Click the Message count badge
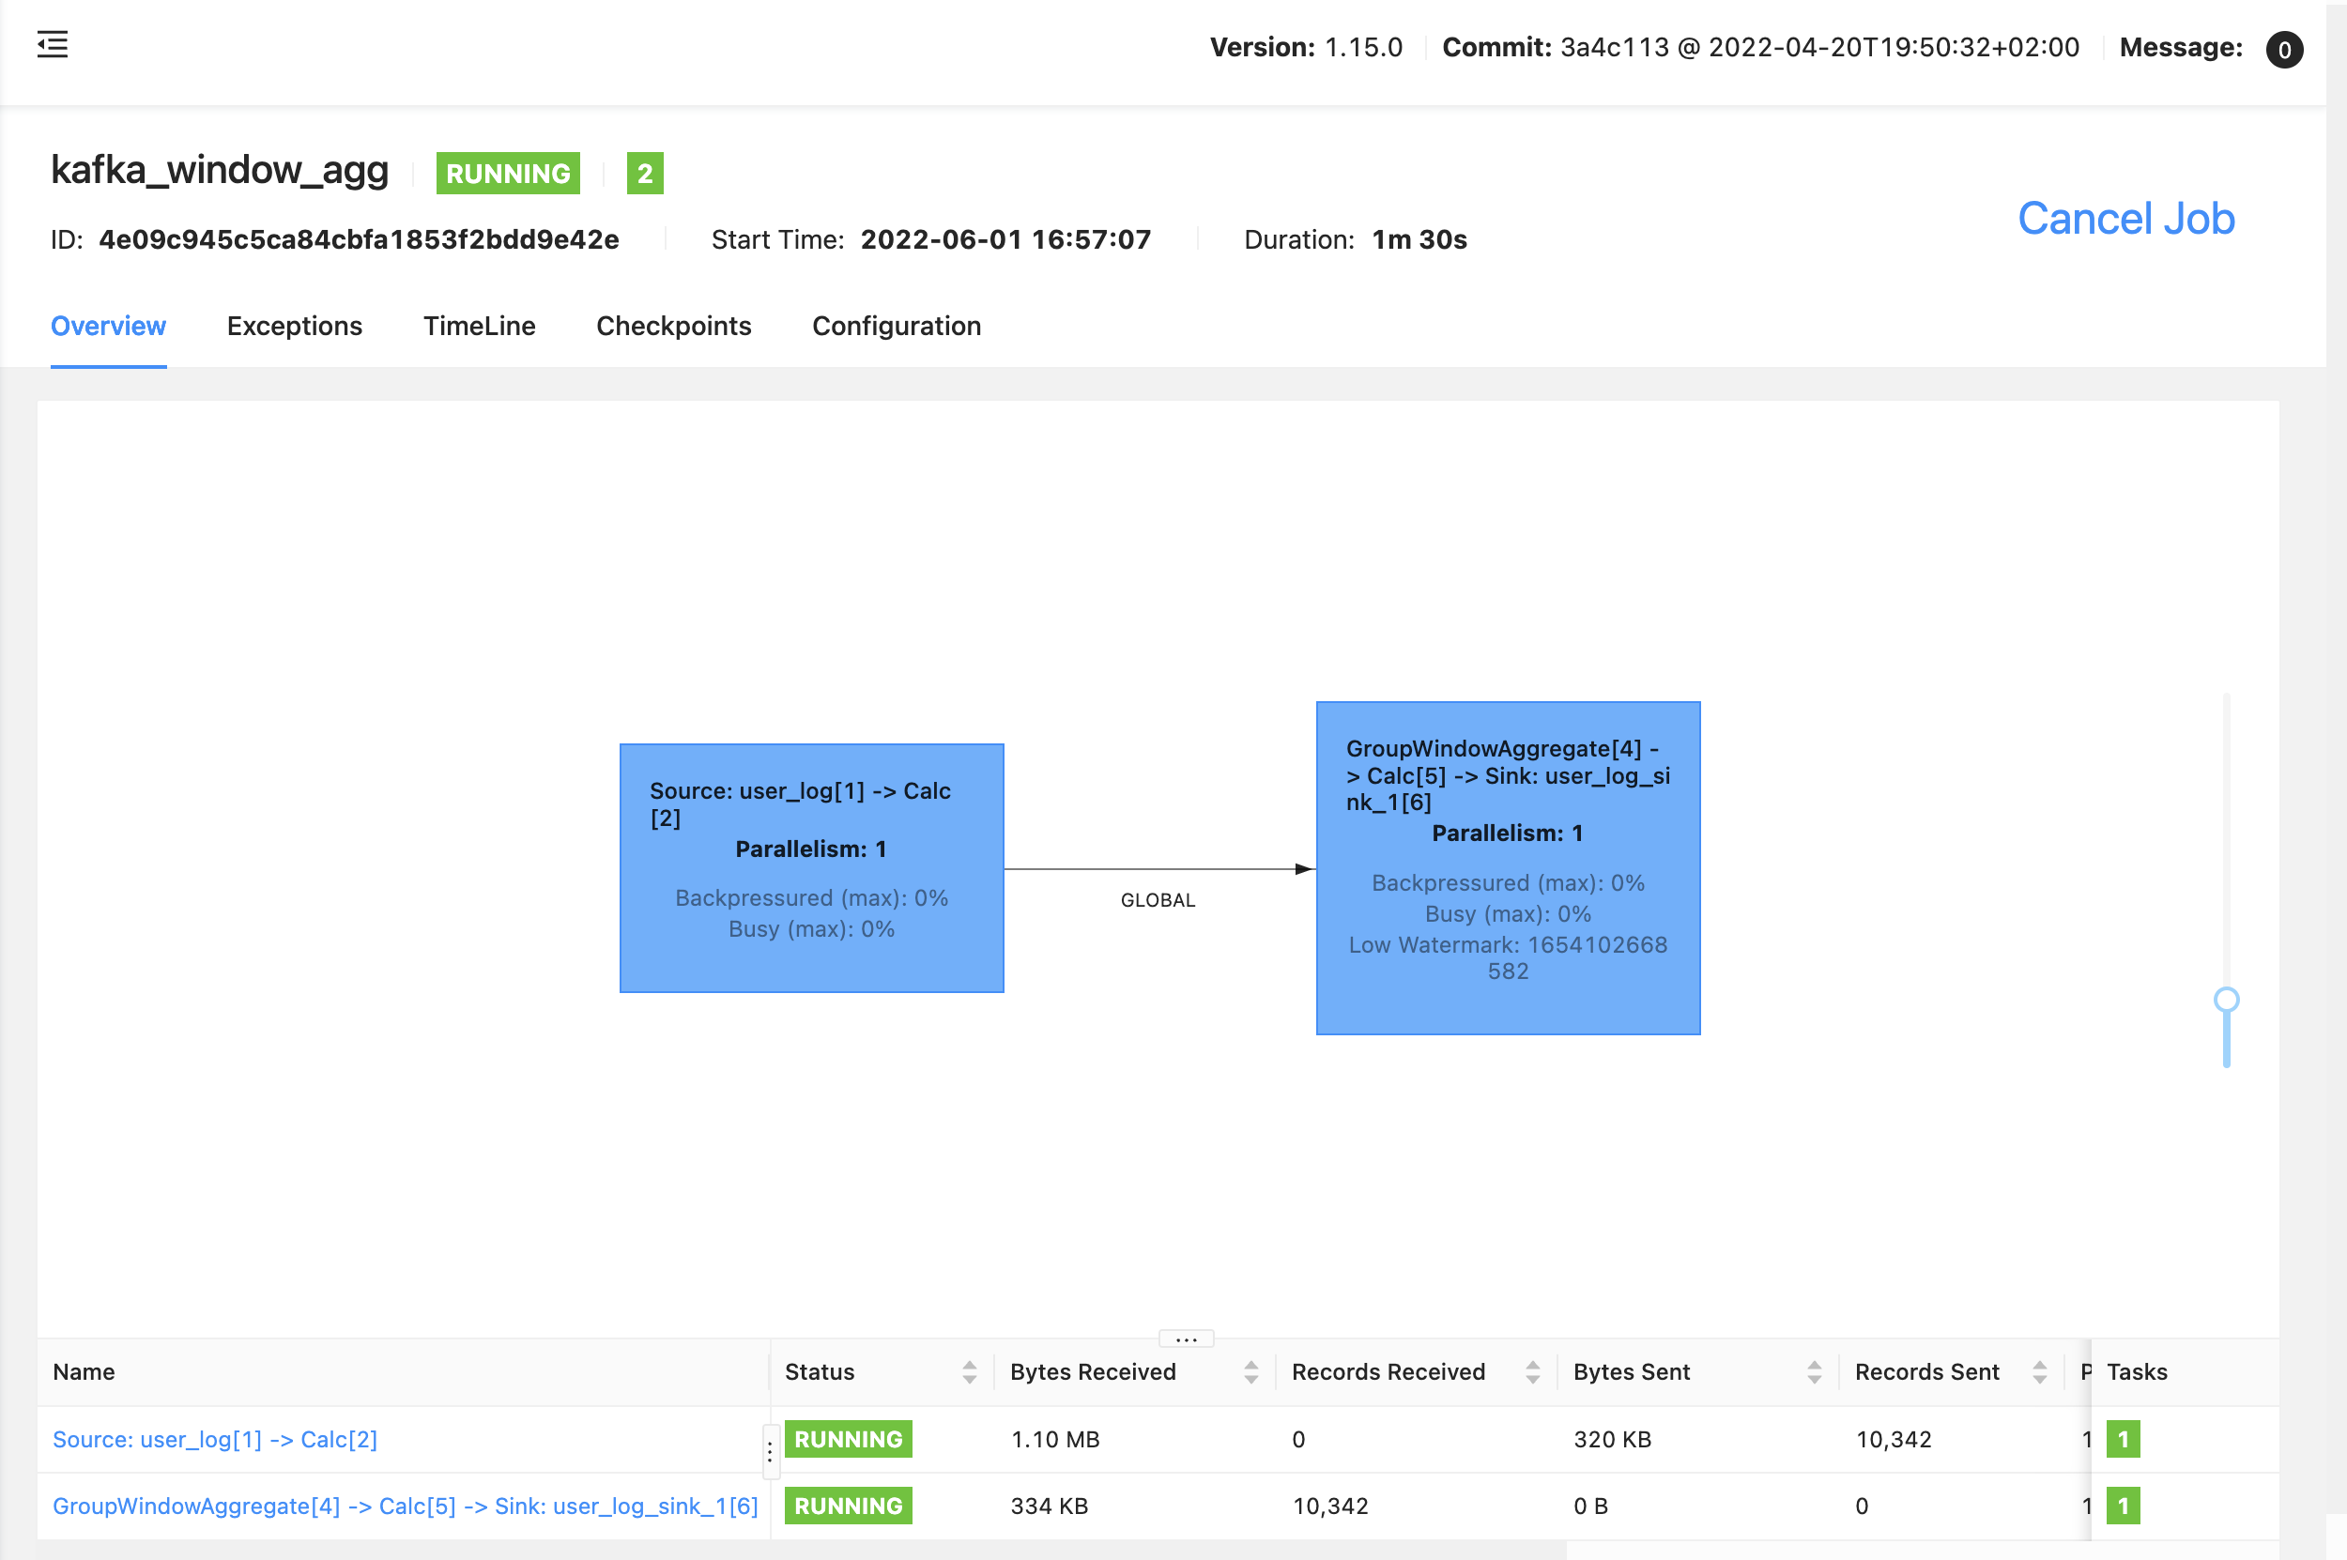Image resolution: width=2347 pixels, height=1560 pixels. point(2283,49)
